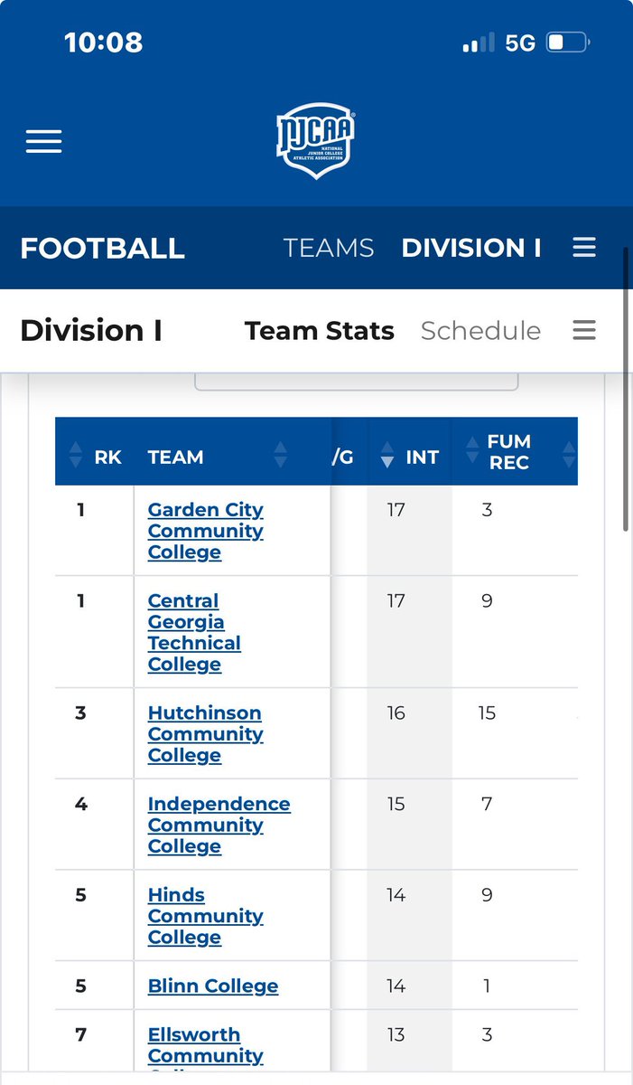Open the main hamburger menu
The image size is (633, 1085).
(x=43, y=141)
